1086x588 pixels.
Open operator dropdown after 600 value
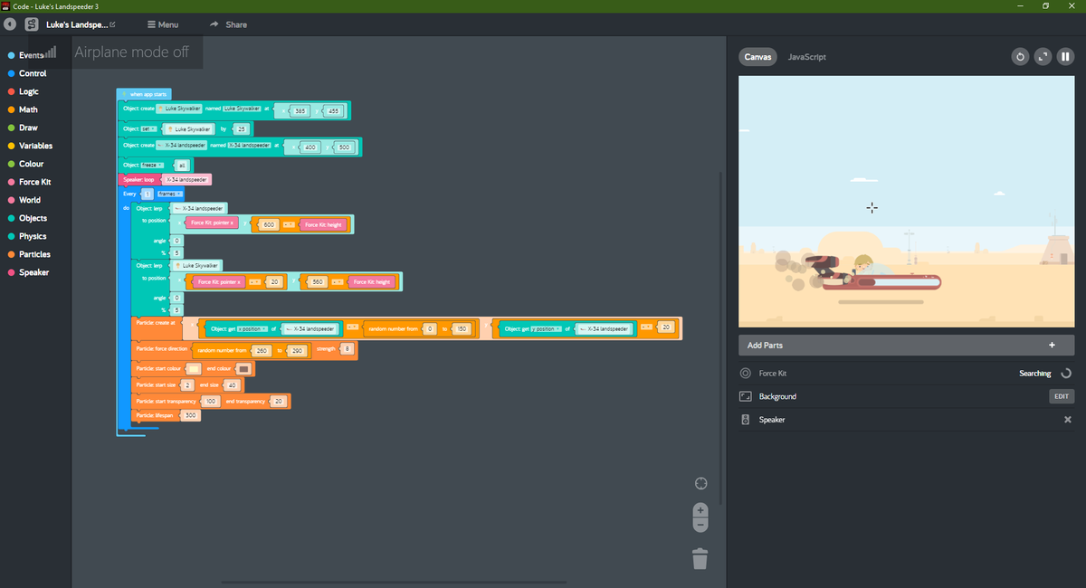pyautogui.click(x=289, y=224)
